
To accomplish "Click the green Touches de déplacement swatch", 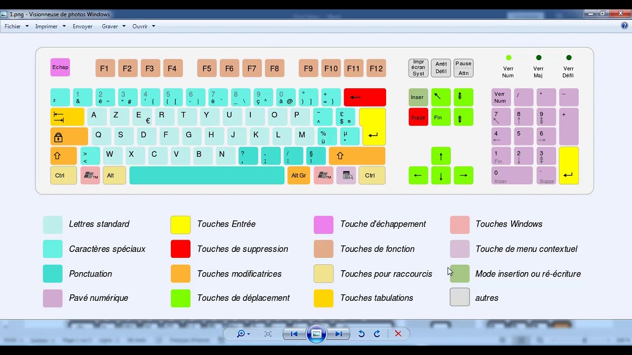I will click(x=181, y=298).
